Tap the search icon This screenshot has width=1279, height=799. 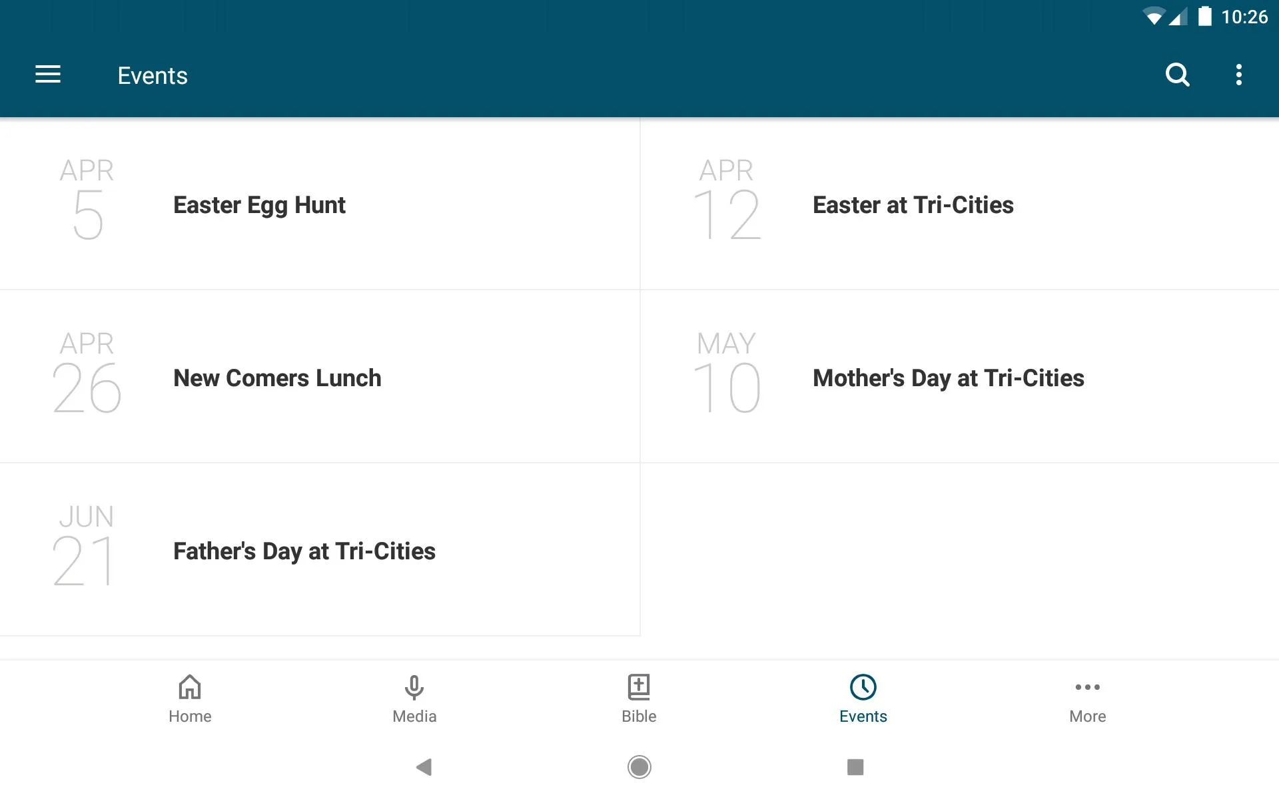[x=1177, y=75]
